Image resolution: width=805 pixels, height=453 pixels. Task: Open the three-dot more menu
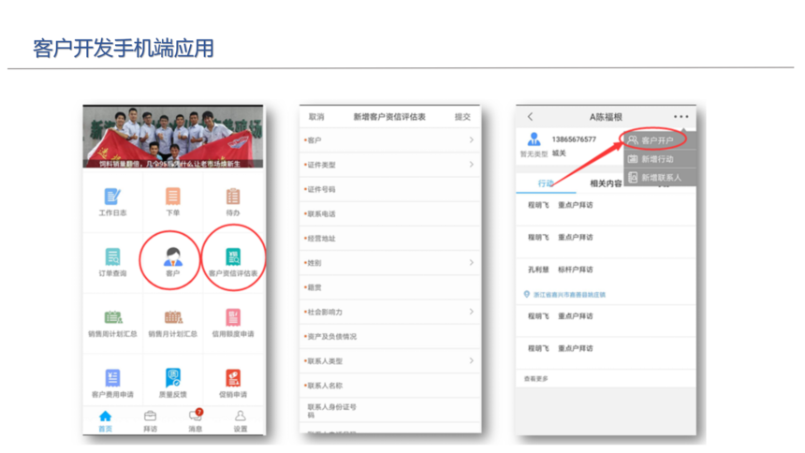pyautogui.click(x=681, y=117)
